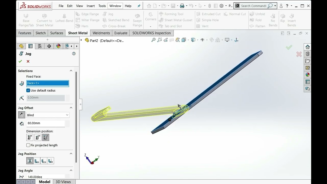Open Search Commands dropdown arrow
Image resolution: width=327 pixels, height=184 pixels.
point(275,6)
